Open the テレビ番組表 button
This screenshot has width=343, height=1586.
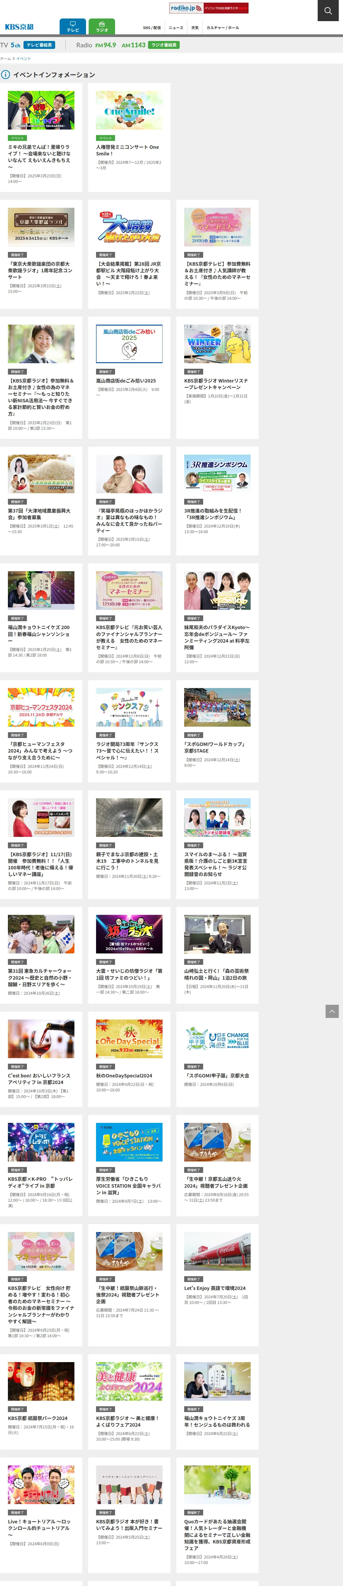click(39, 45)
